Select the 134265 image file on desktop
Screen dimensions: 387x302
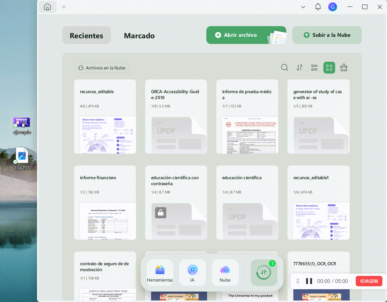click(x=22, y=159)
